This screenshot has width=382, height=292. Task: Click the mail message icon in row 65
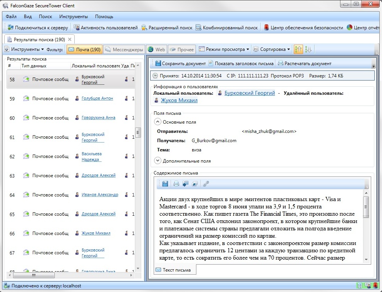(x=26, y=214)
